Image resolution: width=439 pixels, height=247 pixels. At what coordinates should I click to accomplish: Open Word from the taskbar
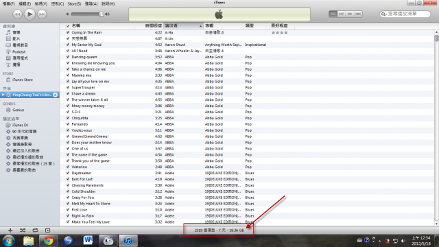[88, 241]
